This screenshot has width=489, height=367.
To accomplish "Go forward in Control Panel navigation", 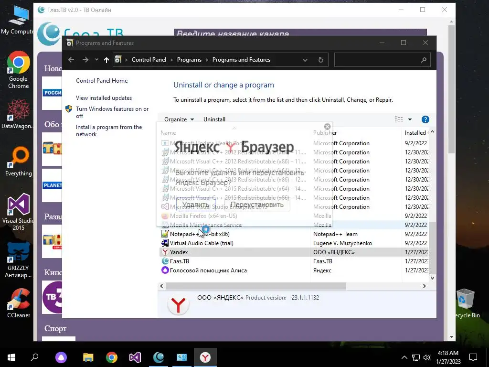I will [x=85, y=60].
